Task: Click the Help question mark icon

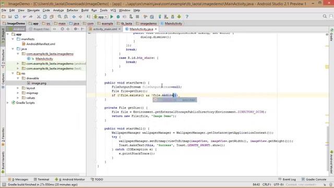Action: [187, 17]
